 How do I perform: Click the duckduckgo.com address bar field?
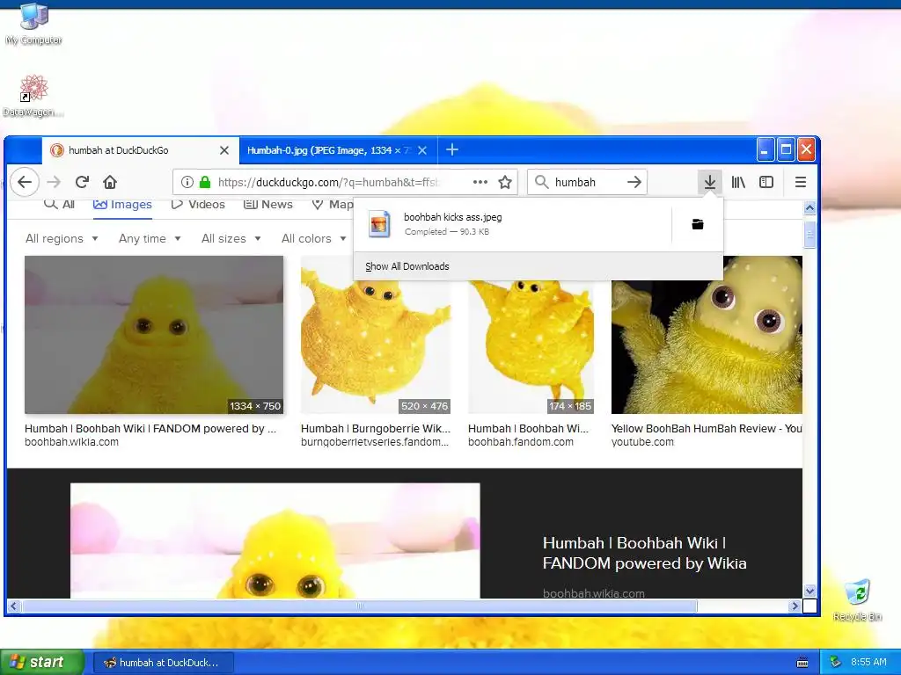tap(345, 182)
